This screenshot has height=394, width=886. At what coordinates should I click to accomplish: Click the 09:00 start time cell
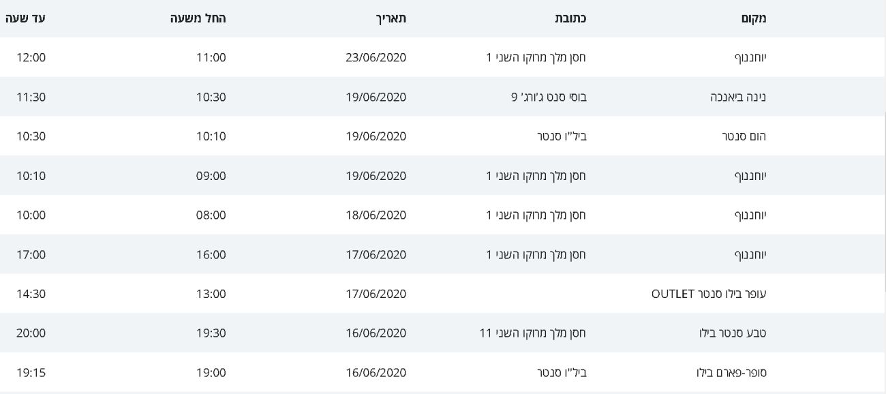coord(211,176)
